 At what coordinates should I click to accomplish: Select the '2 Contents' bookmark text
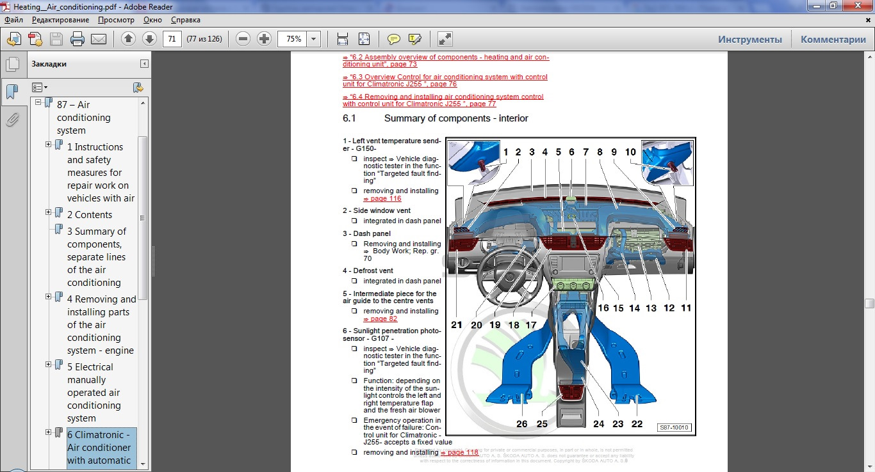point(90,215)
